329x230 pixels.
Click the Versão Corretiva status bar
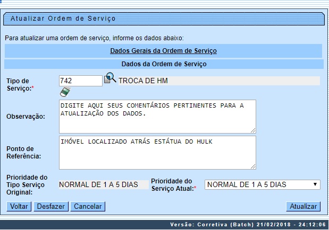(x=248, y=225)
